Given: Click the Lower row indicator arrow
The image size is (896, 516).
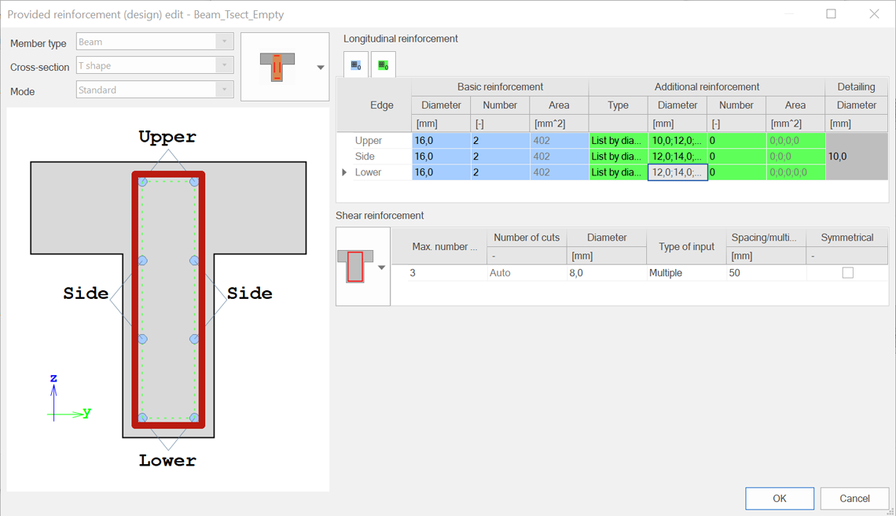Looking at the screenshot, I should 344,172.
